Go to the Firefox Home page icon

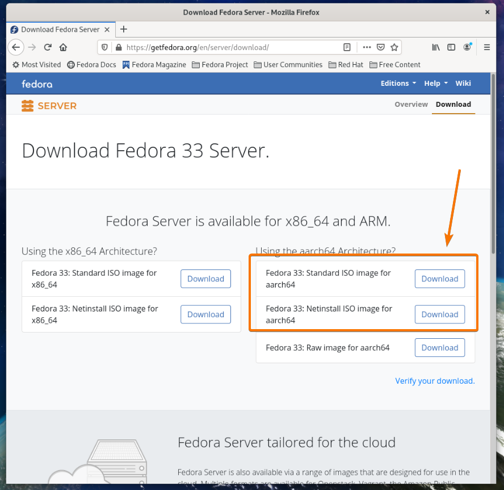click(x=64, y=47)
